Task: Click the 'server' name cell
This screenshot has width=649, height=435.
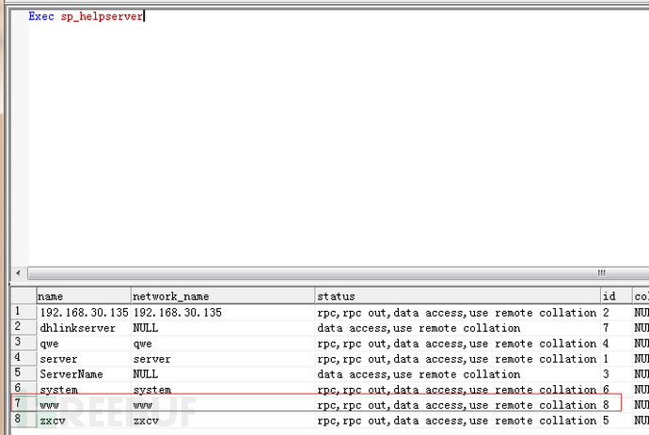Action: (x=84, y=359)
